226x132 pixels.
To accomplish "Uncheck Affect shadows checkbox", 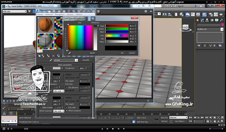I will [67, 111].
